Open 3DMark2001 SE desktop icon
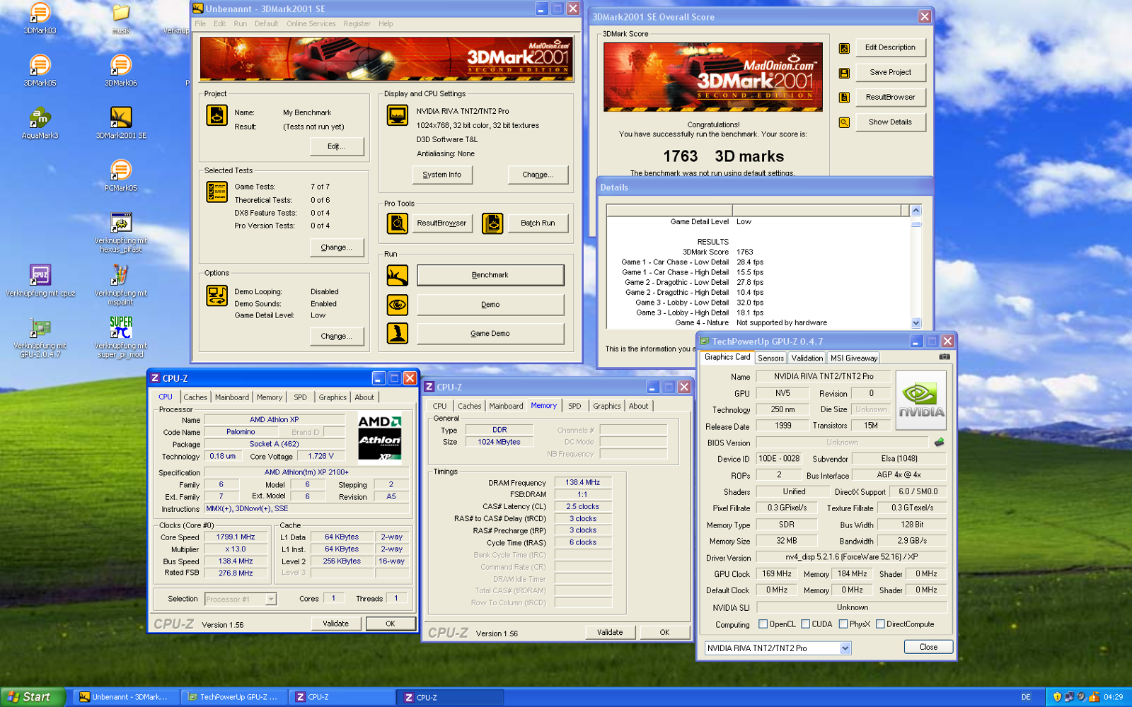This screenshot has width=1132, height=707. pos(121,117)
